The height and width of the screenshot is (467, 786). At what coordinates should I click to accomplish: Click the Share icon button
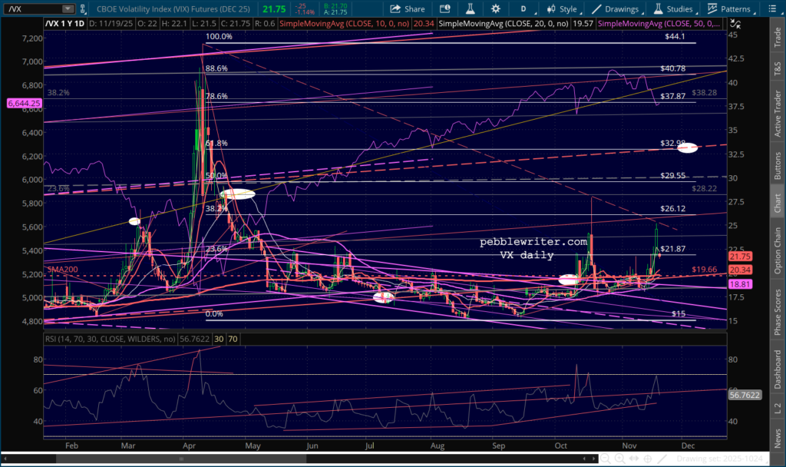tap(407, 9)
